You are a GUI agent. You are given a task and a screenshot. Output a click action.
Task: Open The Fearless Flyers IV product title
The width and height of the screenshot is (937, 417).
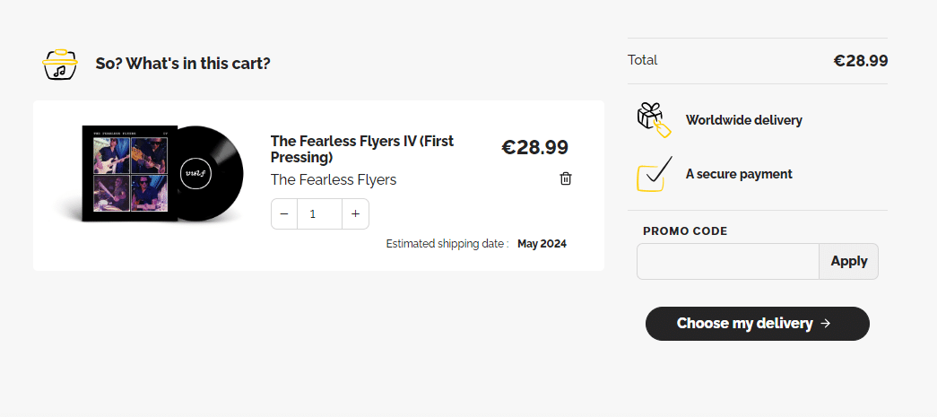[362, 150]
